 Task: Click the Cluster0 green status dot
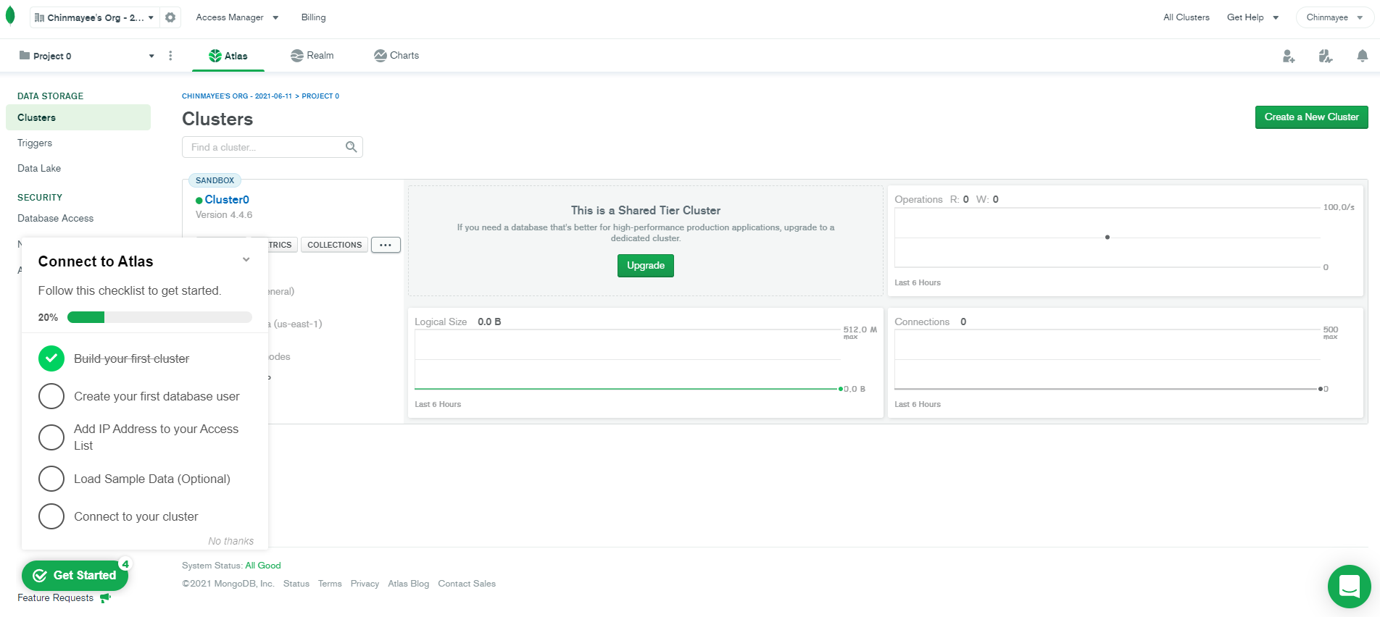[199, 201]
